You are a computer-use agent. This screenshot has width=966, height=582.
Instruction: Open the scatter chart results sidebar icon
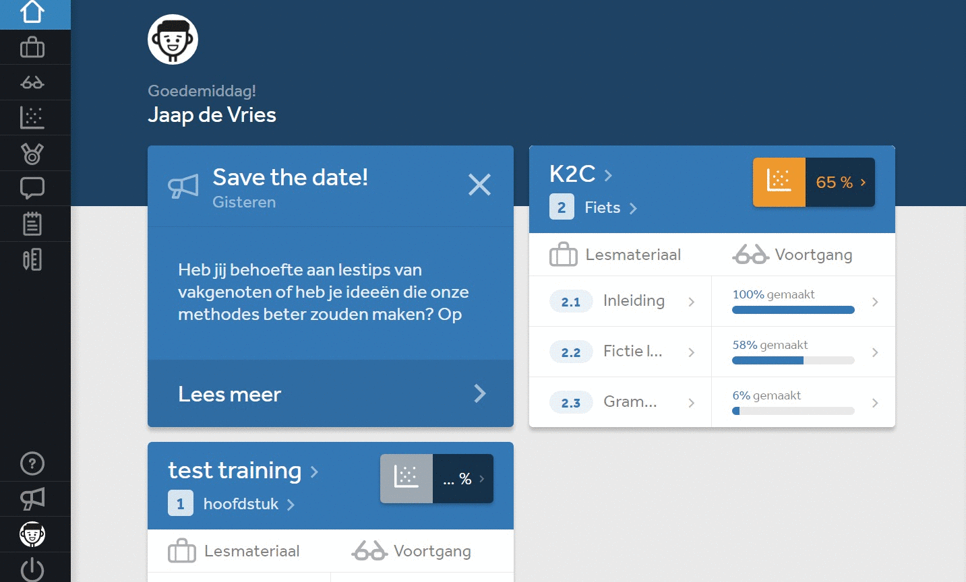click(32, 118)
